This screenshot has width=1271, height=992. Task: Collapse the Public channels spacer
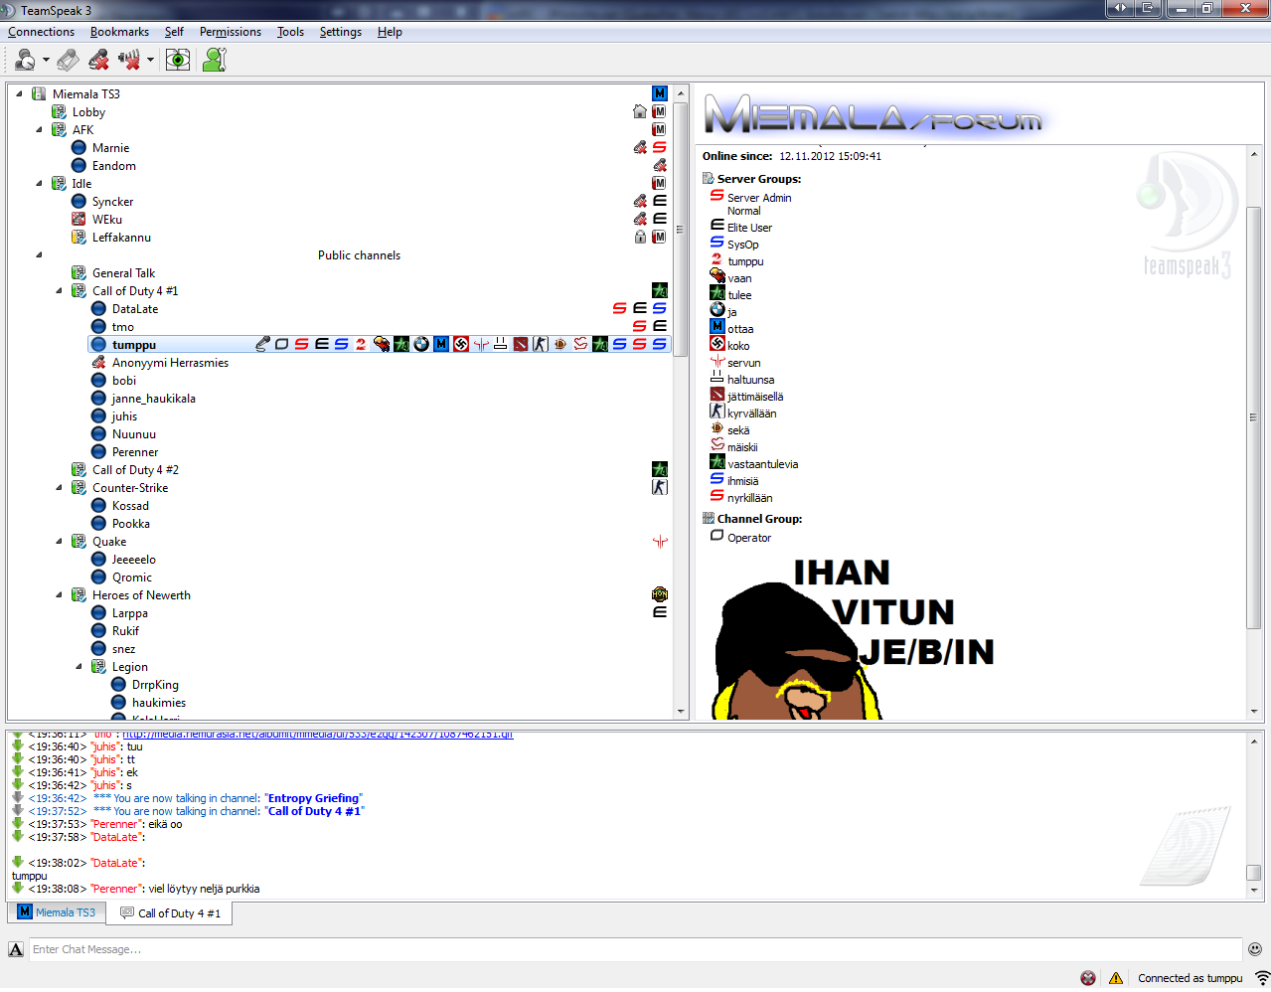click(39, 255)
